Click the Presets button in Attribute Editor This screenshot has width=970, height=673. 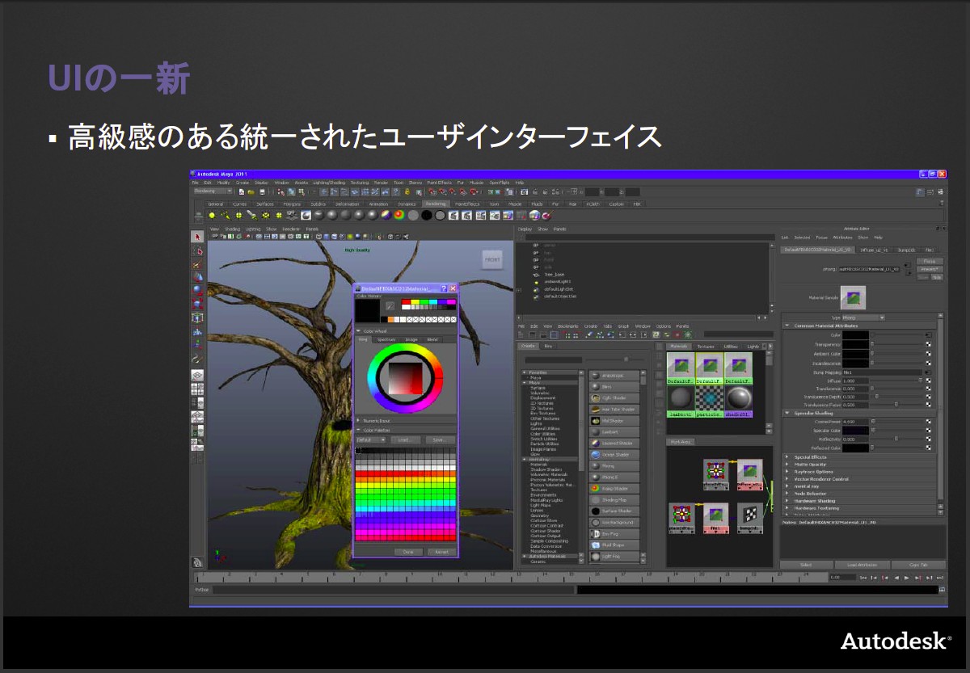click(930, 269)
